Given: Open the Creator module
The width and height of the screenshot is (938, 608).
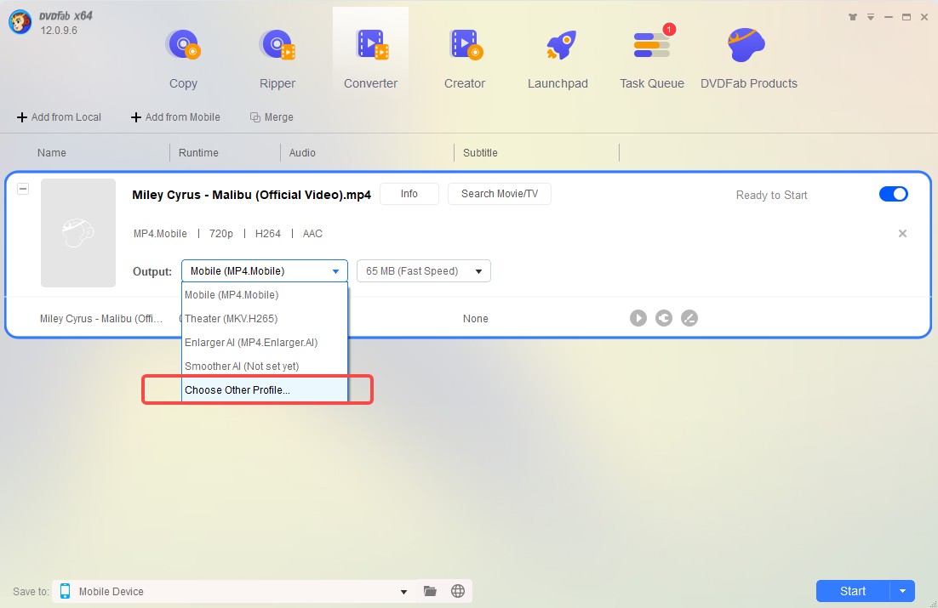Looking at the screenshot, I should coord(464,60).
